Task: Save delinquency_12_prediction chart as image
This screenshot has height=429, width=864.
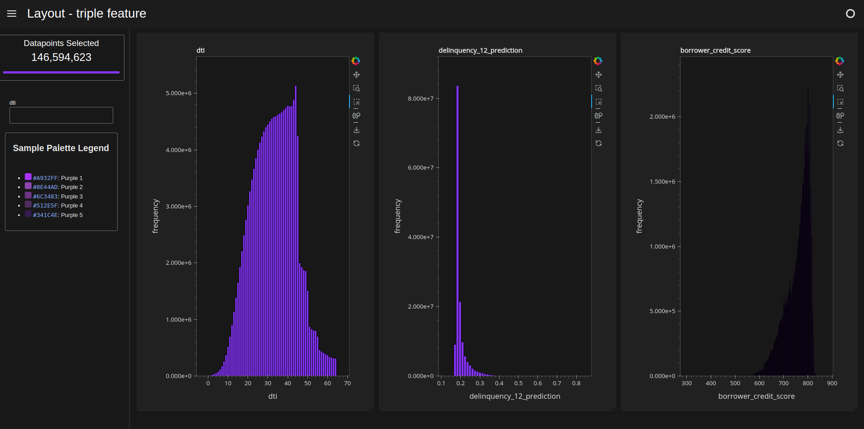Action: click(598, 130)
